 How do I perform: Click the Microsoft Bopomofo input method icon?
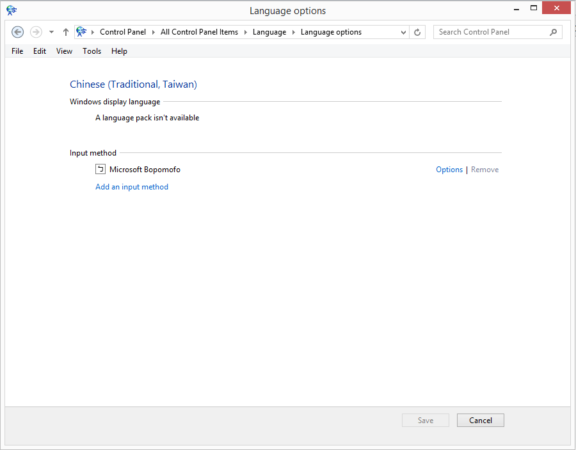100,169
